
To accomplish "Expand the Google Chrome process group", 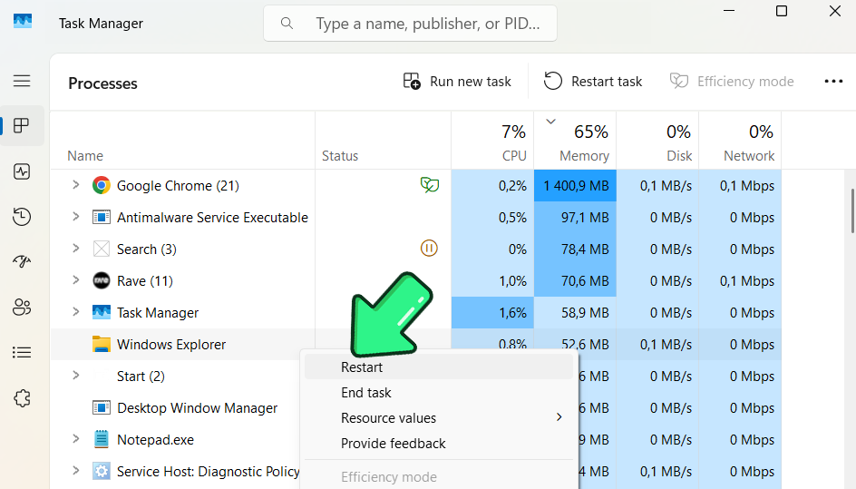I will tap(76, 185).
